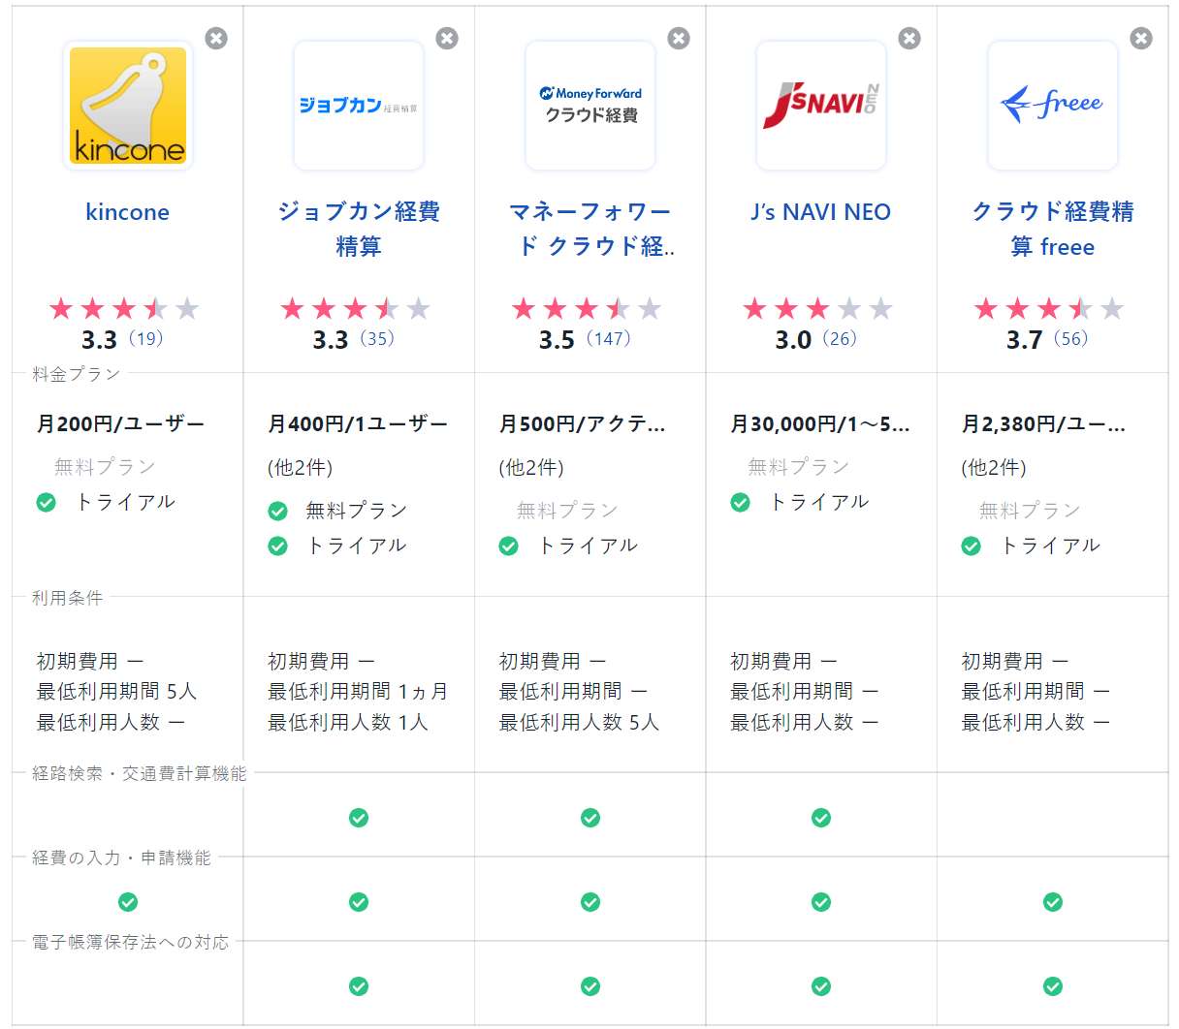This screenshot has width=1179, height=1029.
Task: Click the J'sNAVI NEO logo
Action: (821, 106)
